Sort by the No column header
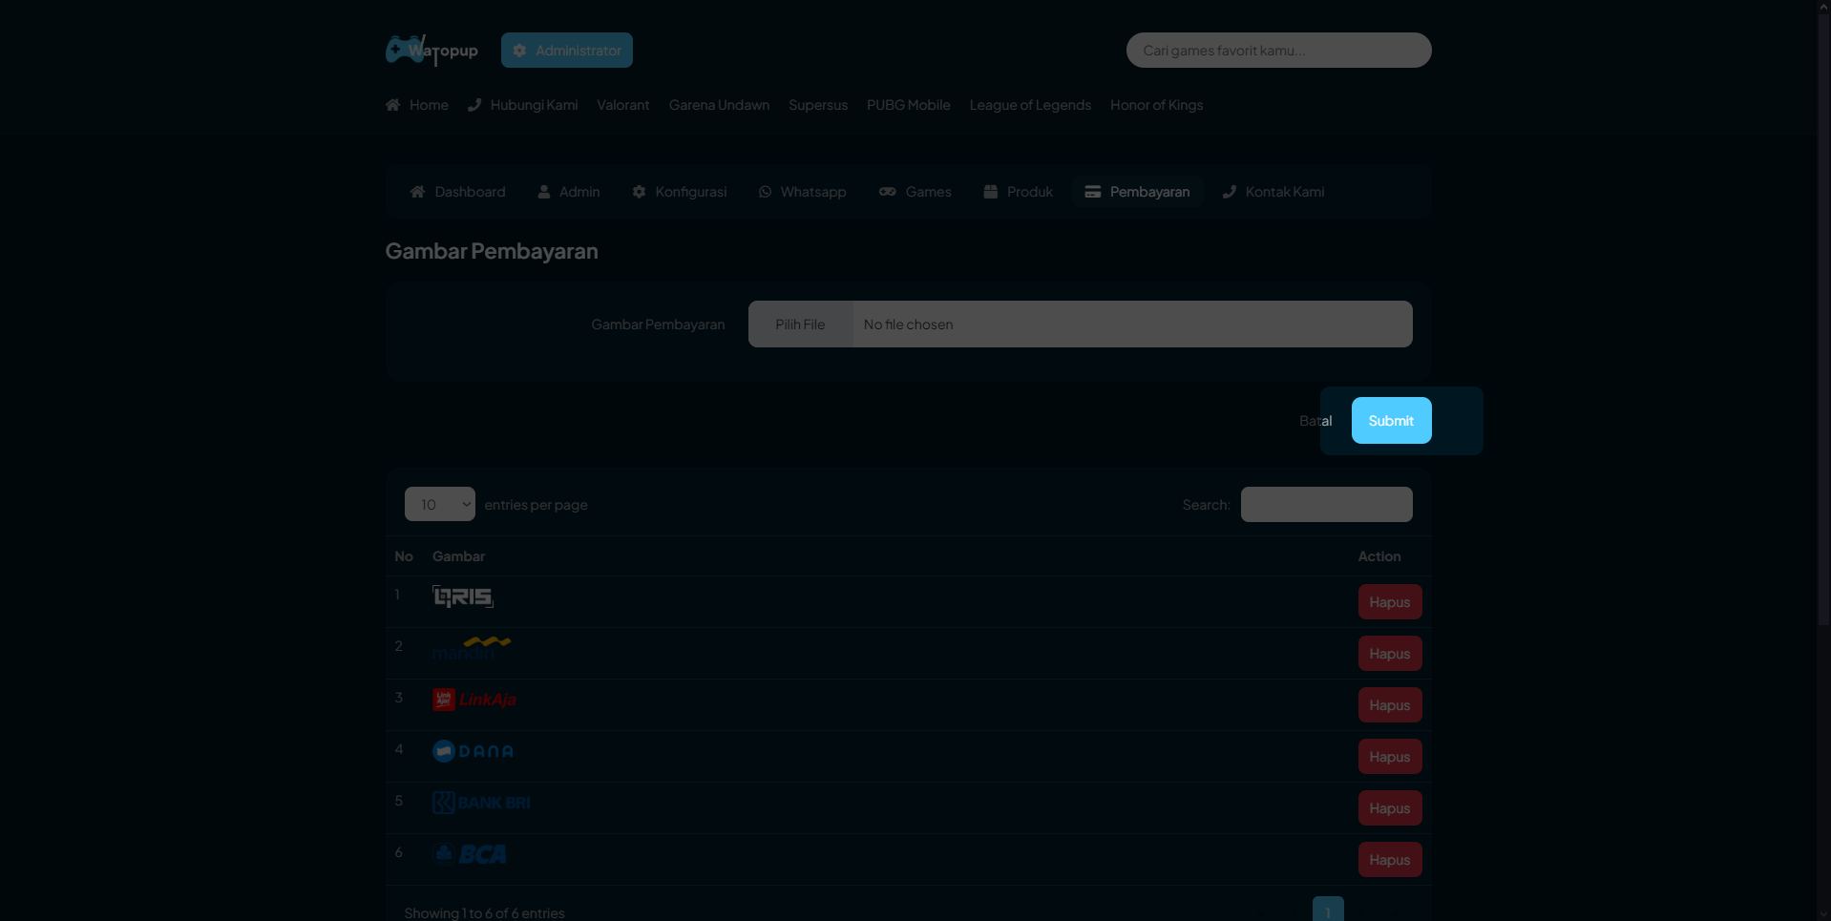This screenshot has height=921, width=1831. tap(404, 556)
